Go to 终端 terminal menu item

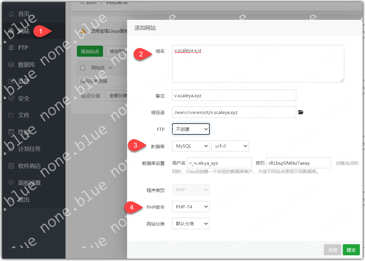[24, 132]
